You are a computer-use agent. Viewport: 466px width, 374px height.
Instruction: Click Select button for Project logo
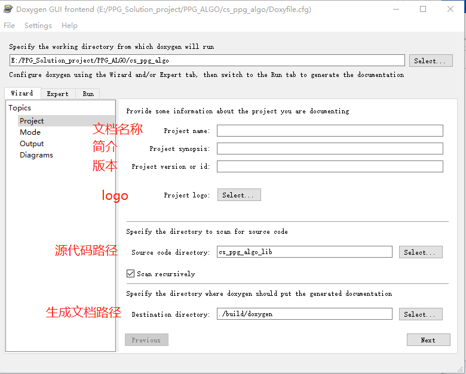[239, 194]
